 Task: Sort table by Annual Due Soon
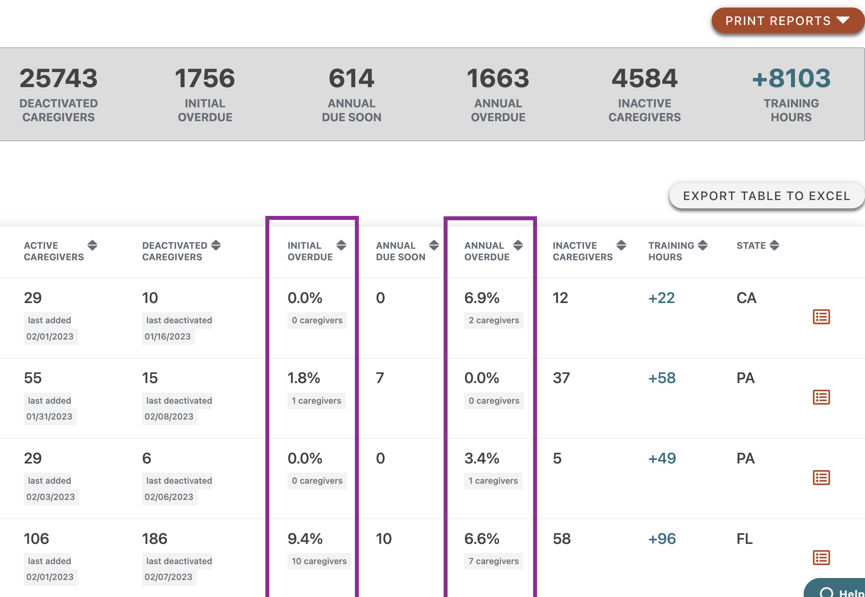(x=433, y=245)
